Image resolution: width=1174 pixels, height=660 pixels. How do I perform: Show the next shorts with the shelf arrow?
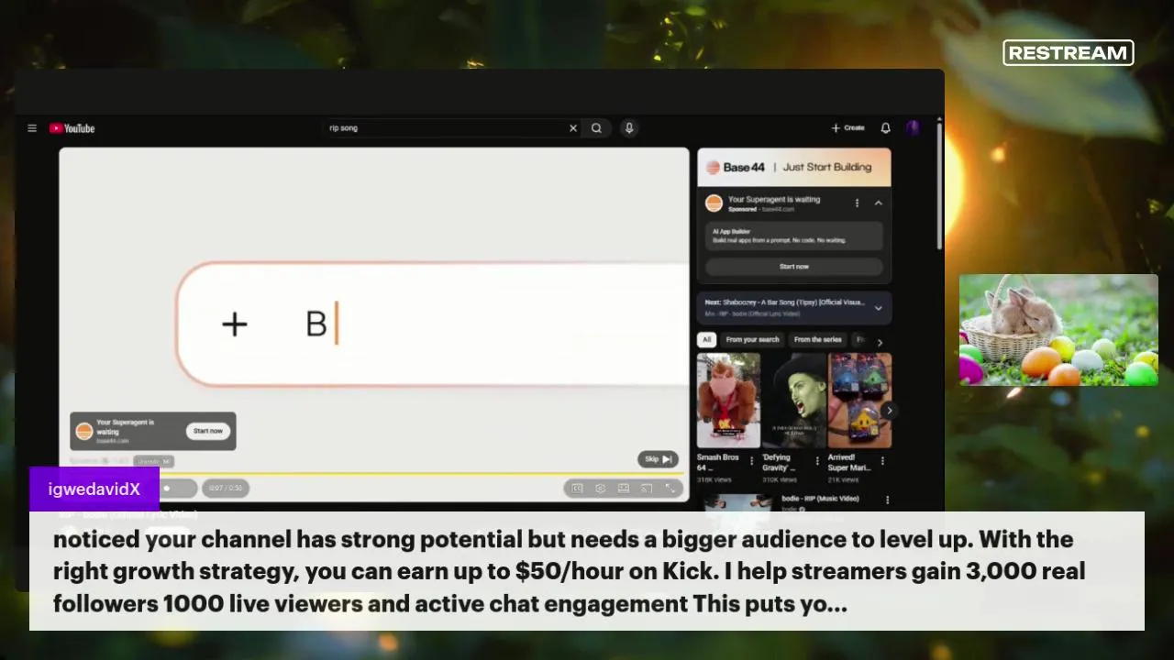tap(888, 411)
